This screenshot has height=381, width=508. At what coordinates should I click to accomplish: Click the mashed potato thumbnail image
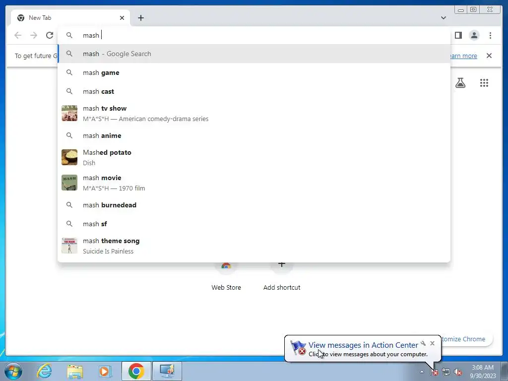69,157
